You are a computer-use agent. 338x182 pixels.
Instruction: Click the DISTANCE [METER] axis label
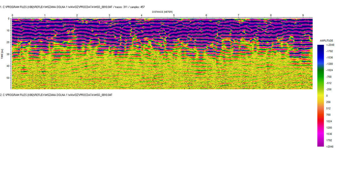[x=162, y=12]
